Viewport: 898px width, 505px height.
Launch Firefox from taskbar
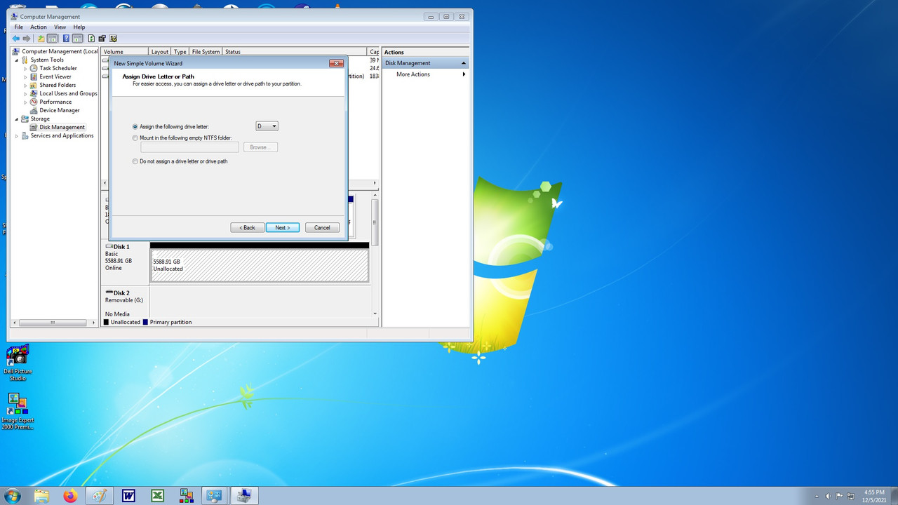click(x=70, y=496)
